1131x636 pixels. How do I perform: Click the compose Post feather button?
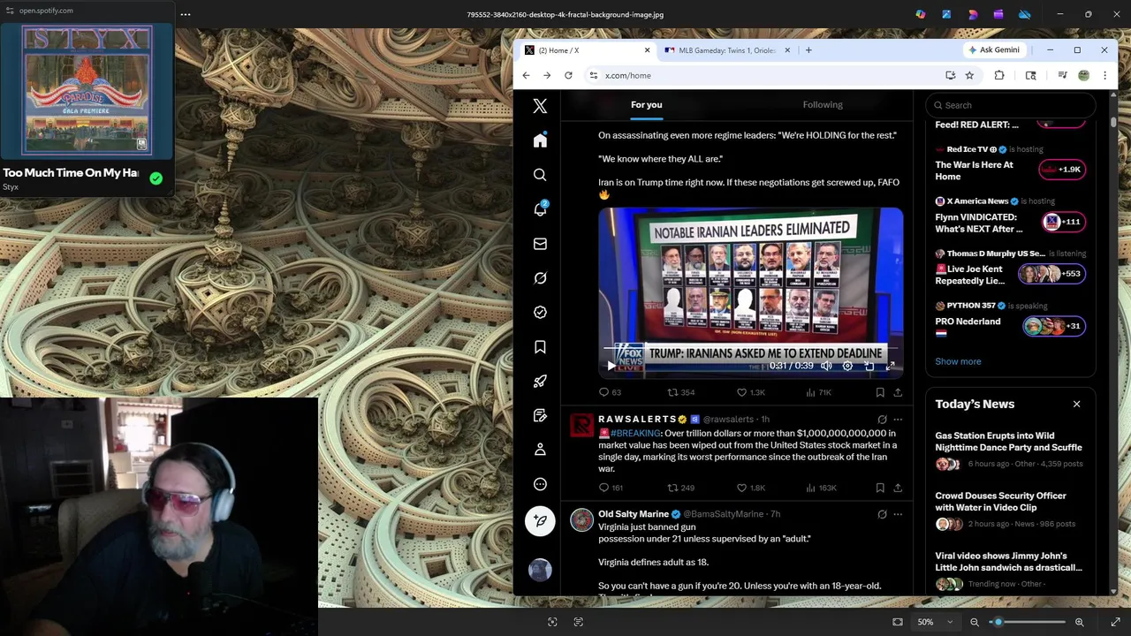point(540,521)
